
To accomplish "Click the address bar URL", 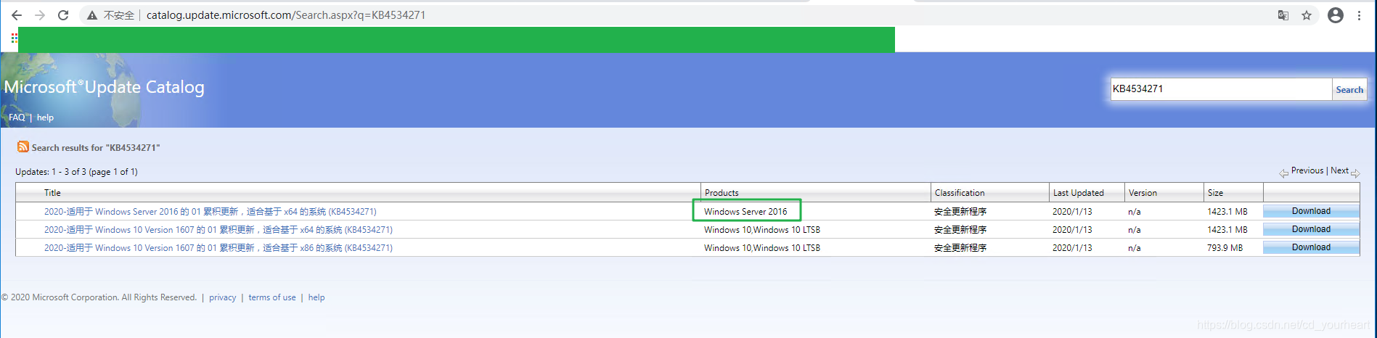I will pos(286,15).
